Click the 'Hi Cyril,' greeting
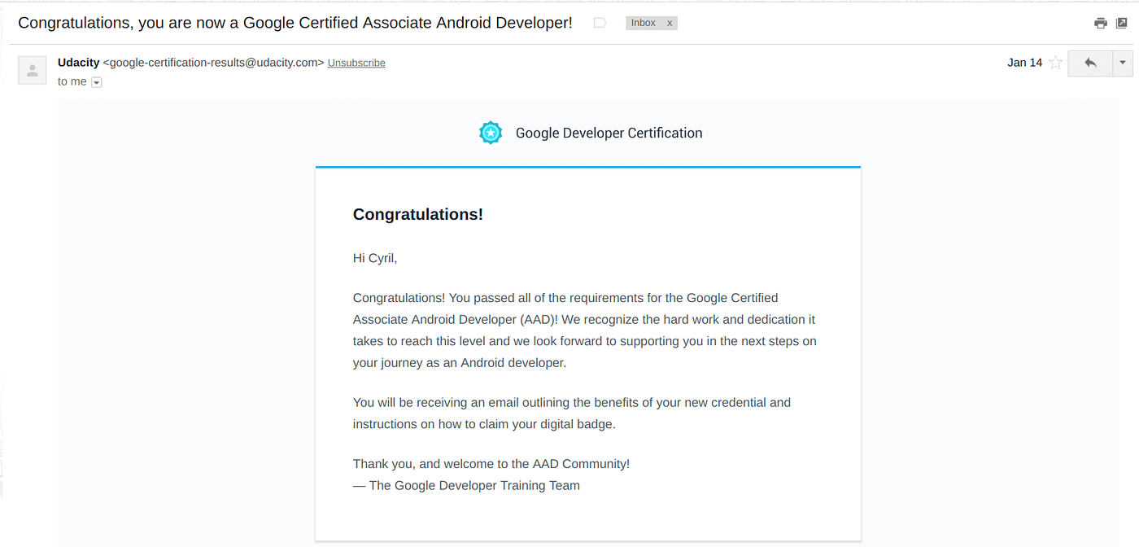Screen dimensions: 1139x547 [x=375, y=258]
